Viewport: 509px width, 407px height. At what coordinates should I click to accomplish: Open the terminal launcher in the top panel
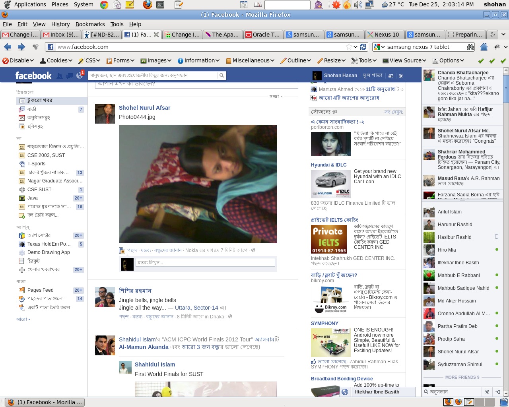tap(160, 5)
